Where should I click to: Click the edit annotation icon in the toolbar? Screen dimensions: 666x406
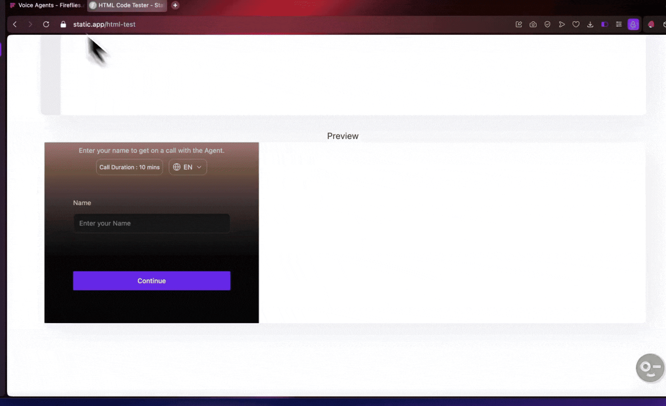(519, 24)
